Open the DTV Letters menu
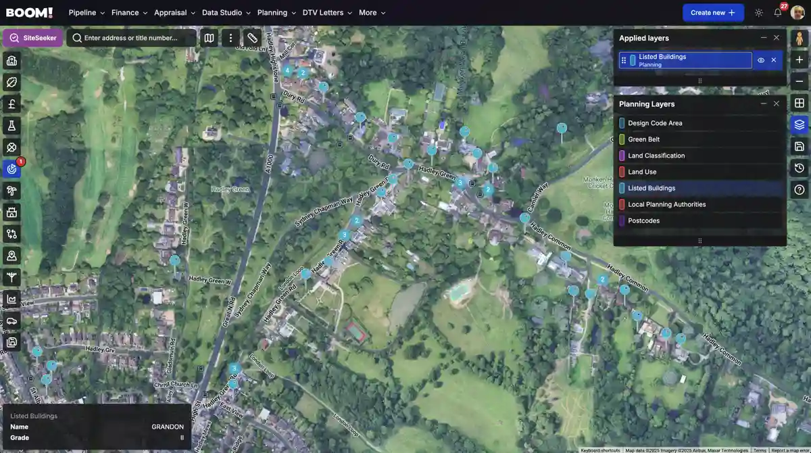The height and width of the screenshot is (453, 811). pos(327,13)
